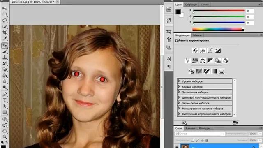Switch to the Образцы (Swatches) tab
This screenshot has height=148, width=263.
click(x=191, y=5)
